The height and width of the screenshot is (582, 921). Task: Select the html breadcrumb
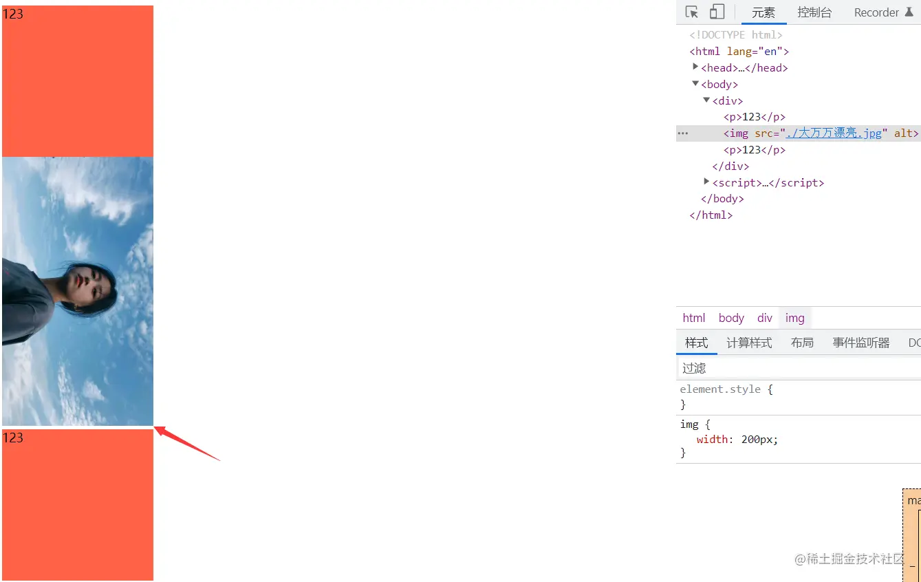pyautogui.click(x=694, y=318)
